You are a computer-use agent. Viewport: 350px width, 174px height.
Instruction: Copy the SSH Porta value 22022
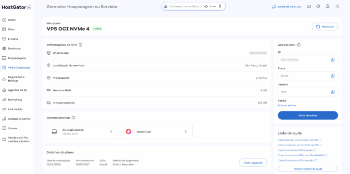pos(333,76)
